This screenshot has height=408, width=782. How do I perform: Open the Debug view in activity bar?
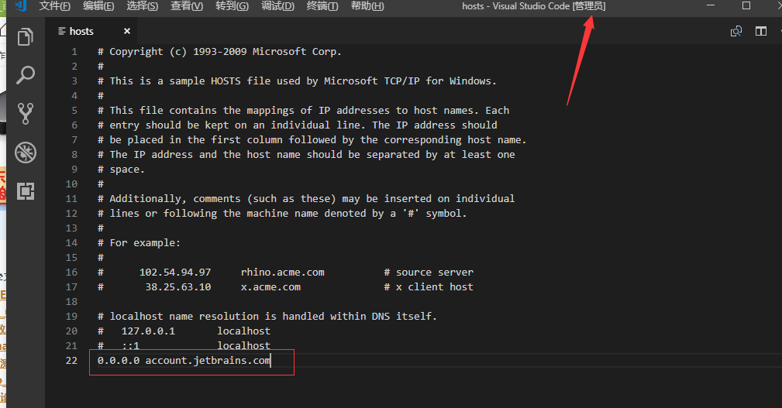[26, 153]
